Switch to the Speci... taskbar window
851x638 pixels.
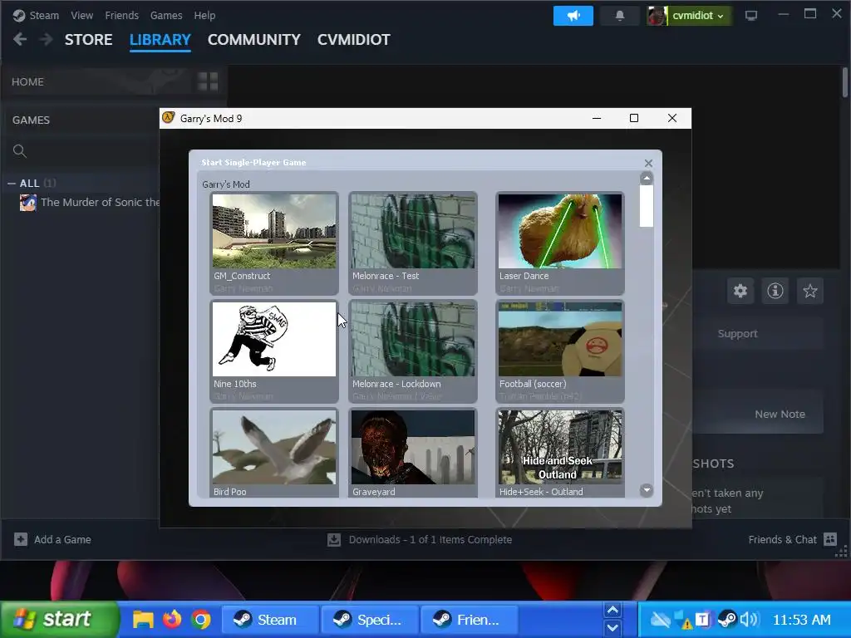coord(370,620)
